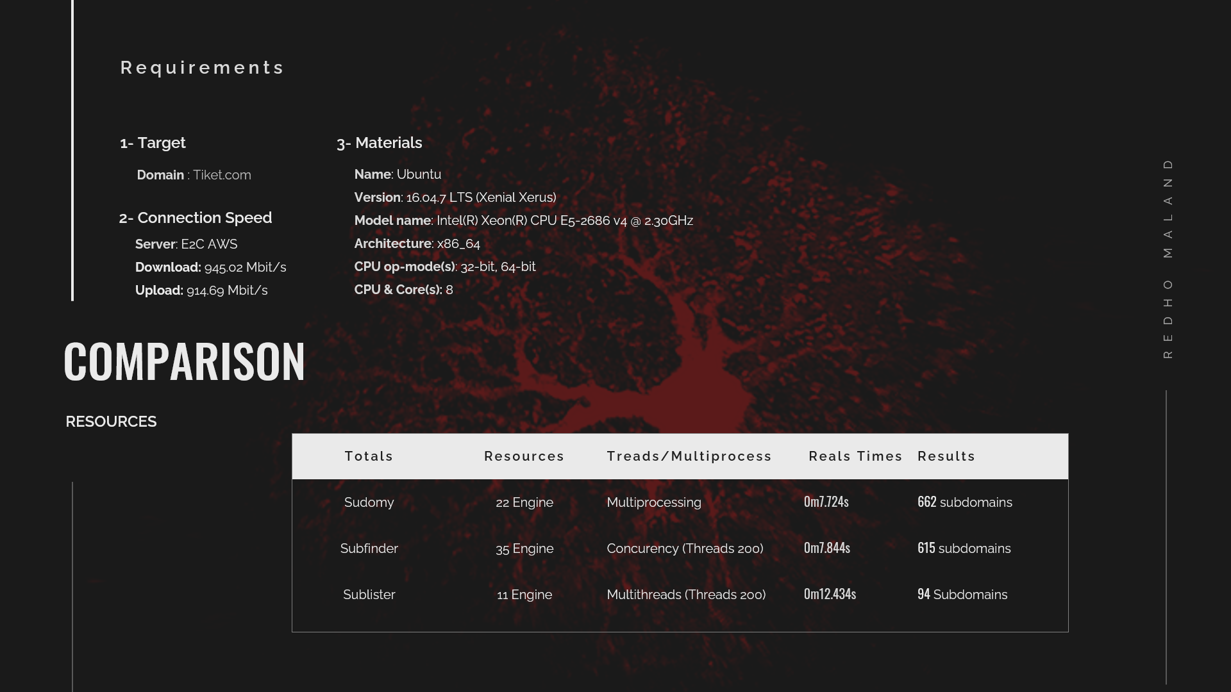Click the 35 Engine resources cell
This screenshot has height=692, width=1231.
[x=524, y=548]
